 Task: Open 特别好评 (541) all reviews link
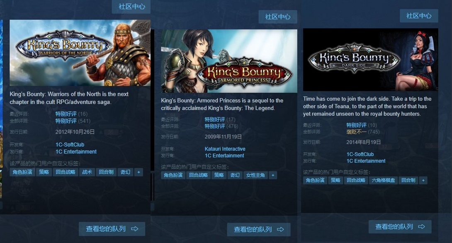(x=66, y=121)
